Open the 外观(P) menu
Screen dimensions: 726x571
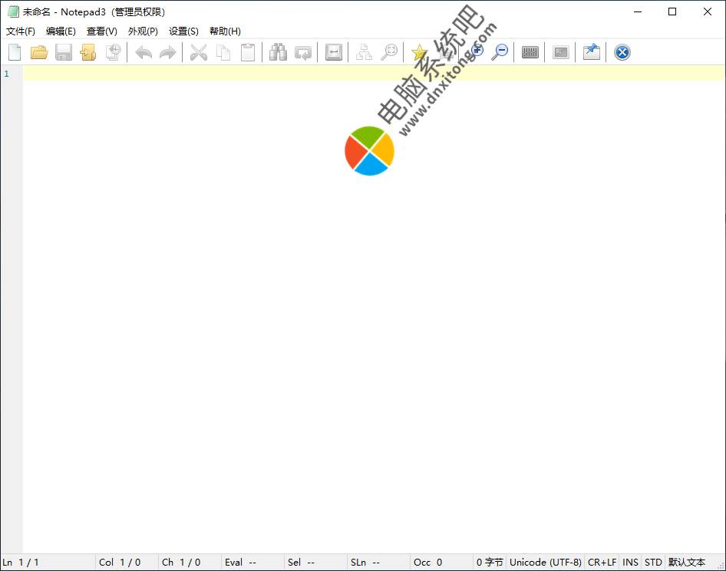pos(143,31)
